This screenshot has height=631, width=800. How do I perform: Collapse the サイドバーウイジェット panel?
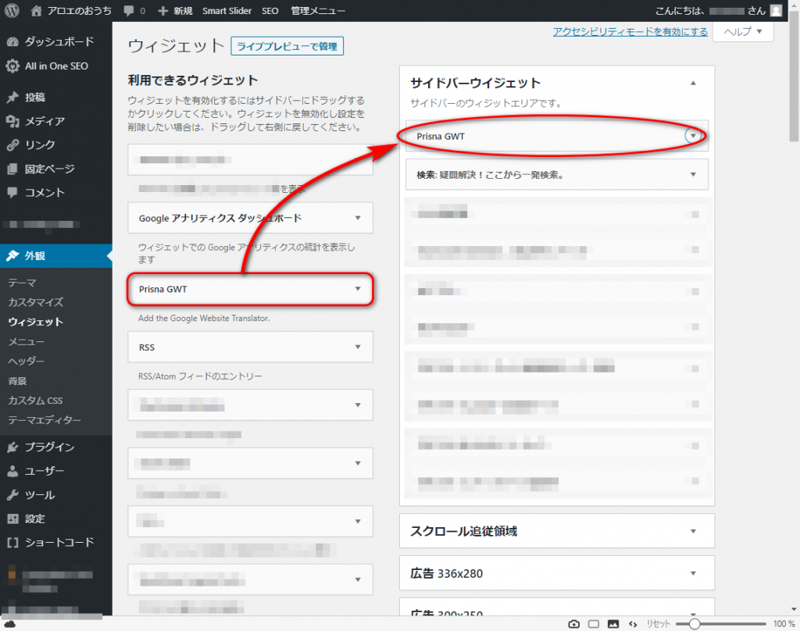pos(692,83)
